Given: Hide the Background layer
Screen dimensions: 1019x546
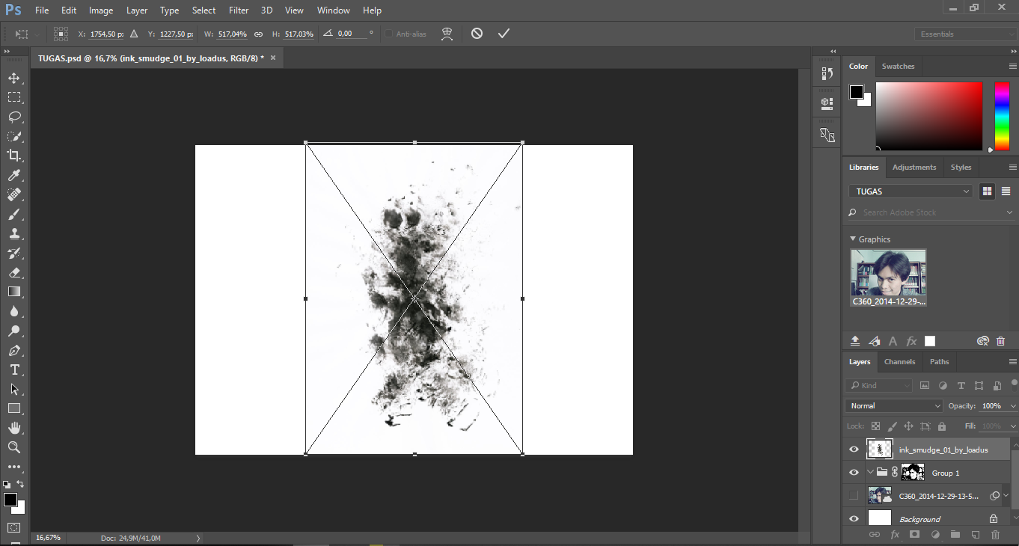Looking at the screenshot, I should coord(854,518).
